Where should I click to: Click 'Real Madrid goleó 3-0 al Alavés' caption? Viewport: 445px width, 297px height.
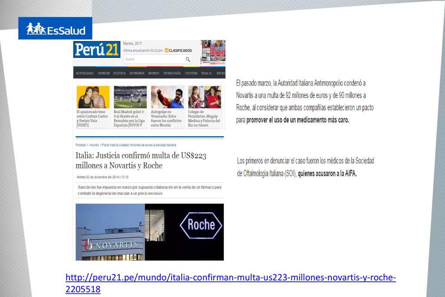point(130,118)
